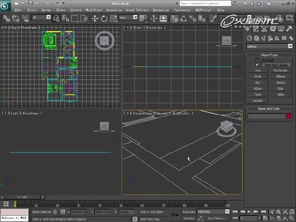296x222 pixels.
Task: Open the Hierarchy panel tab icon
Action: pyautogui.click(x=264, y=29)
